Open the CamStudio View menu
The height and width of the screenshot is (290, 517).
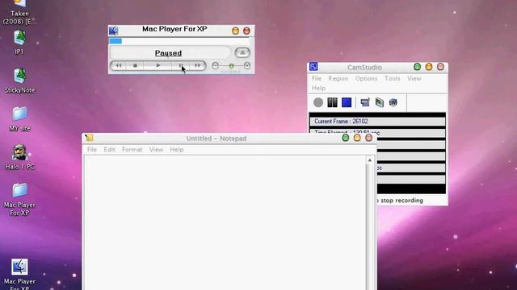(x=414, y=79)
